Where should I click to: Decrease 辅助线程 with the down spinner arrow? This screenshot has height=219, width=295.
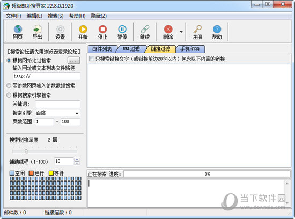pyautogui.click(x=77, y=163)
